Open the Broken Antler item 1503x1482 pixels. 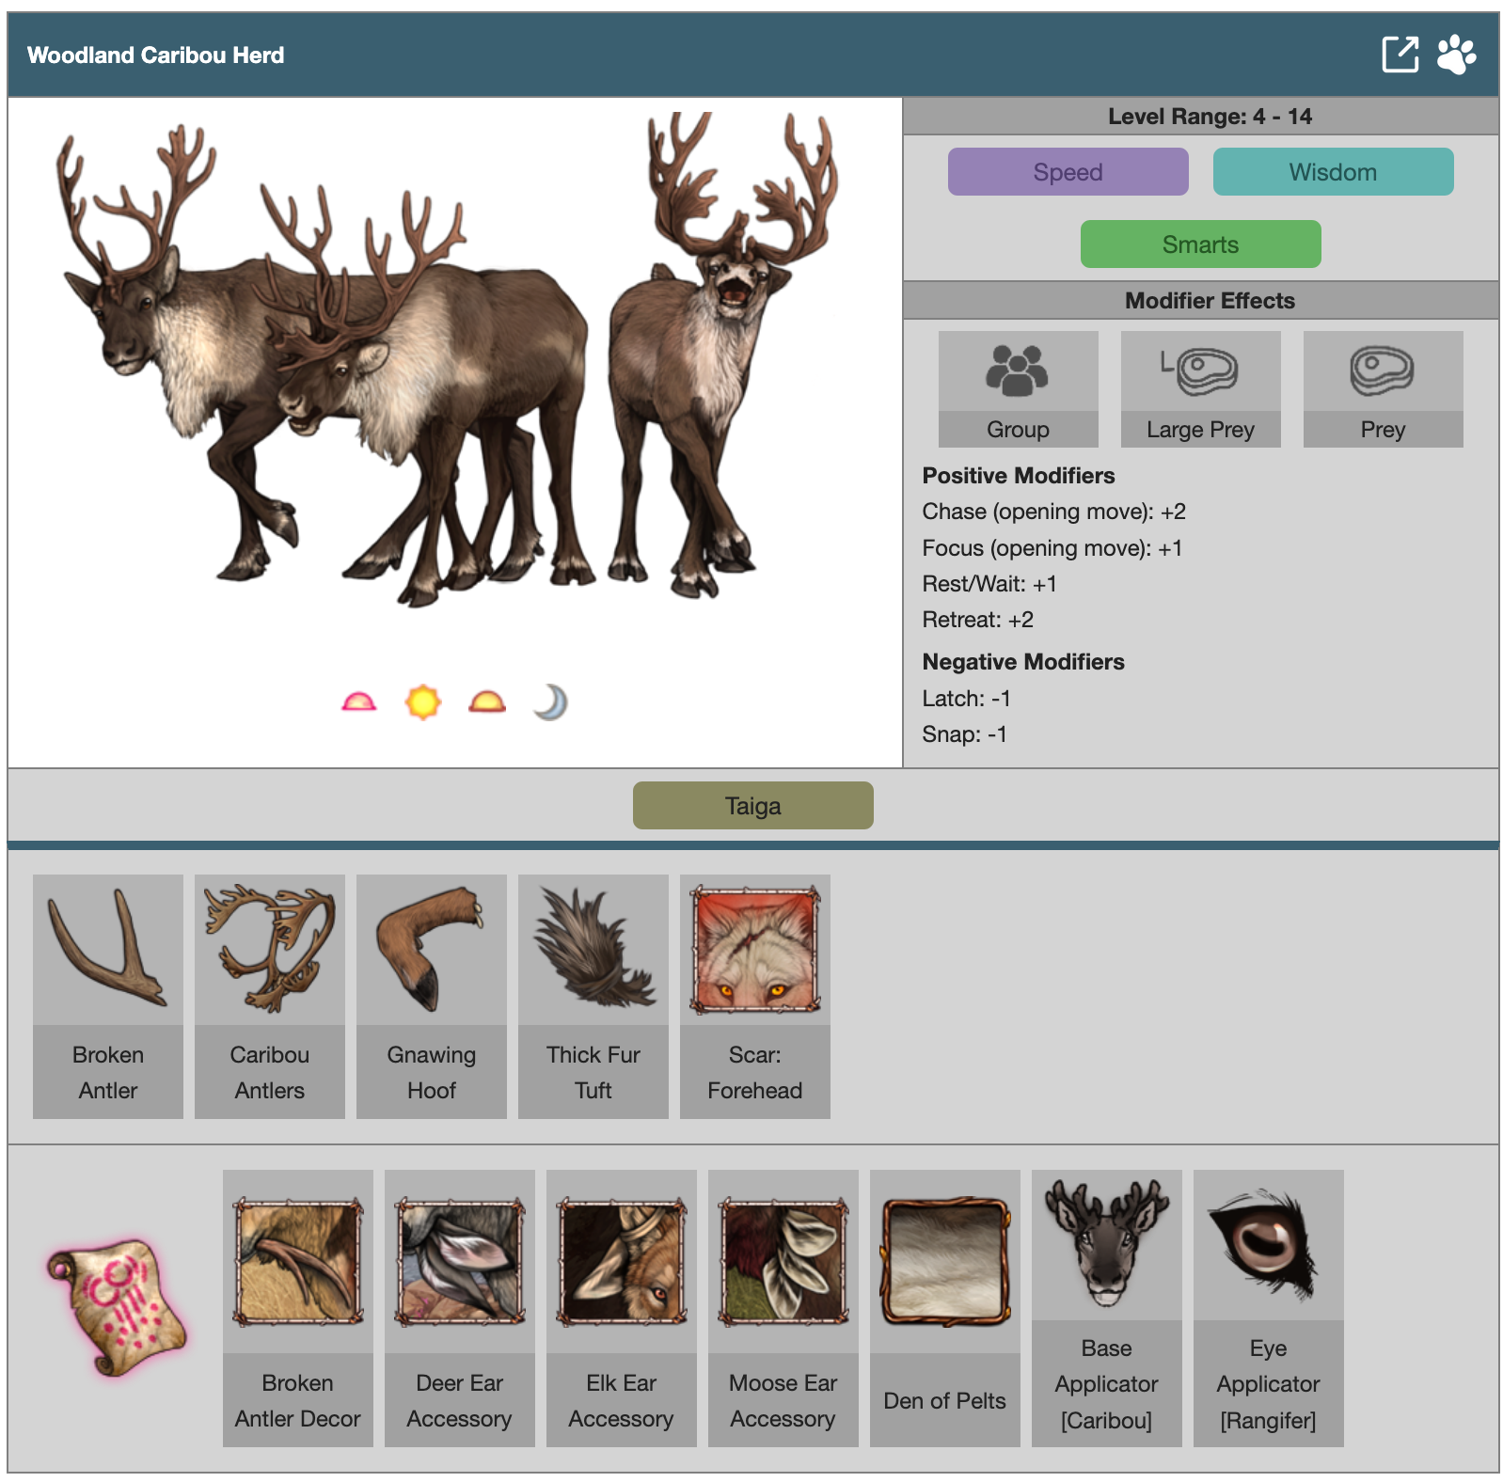[108, 996]
